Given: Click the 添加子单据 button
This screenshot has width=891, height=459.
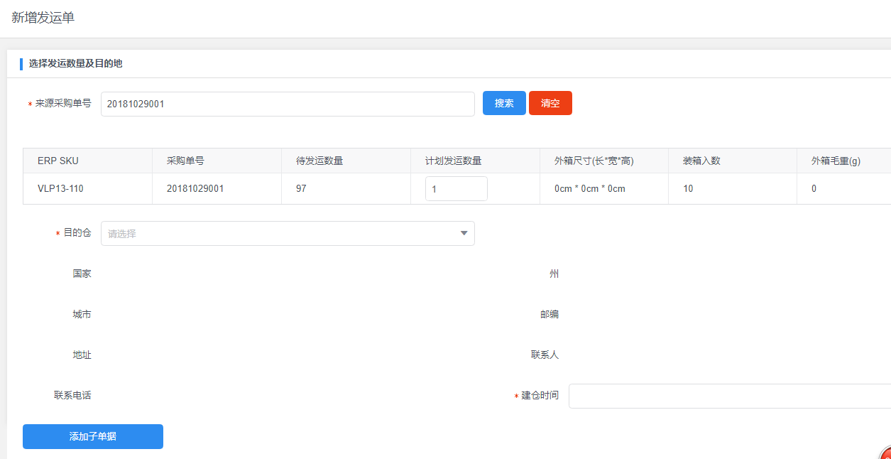Looking at the screenshot, I should [x=93, y=436].
